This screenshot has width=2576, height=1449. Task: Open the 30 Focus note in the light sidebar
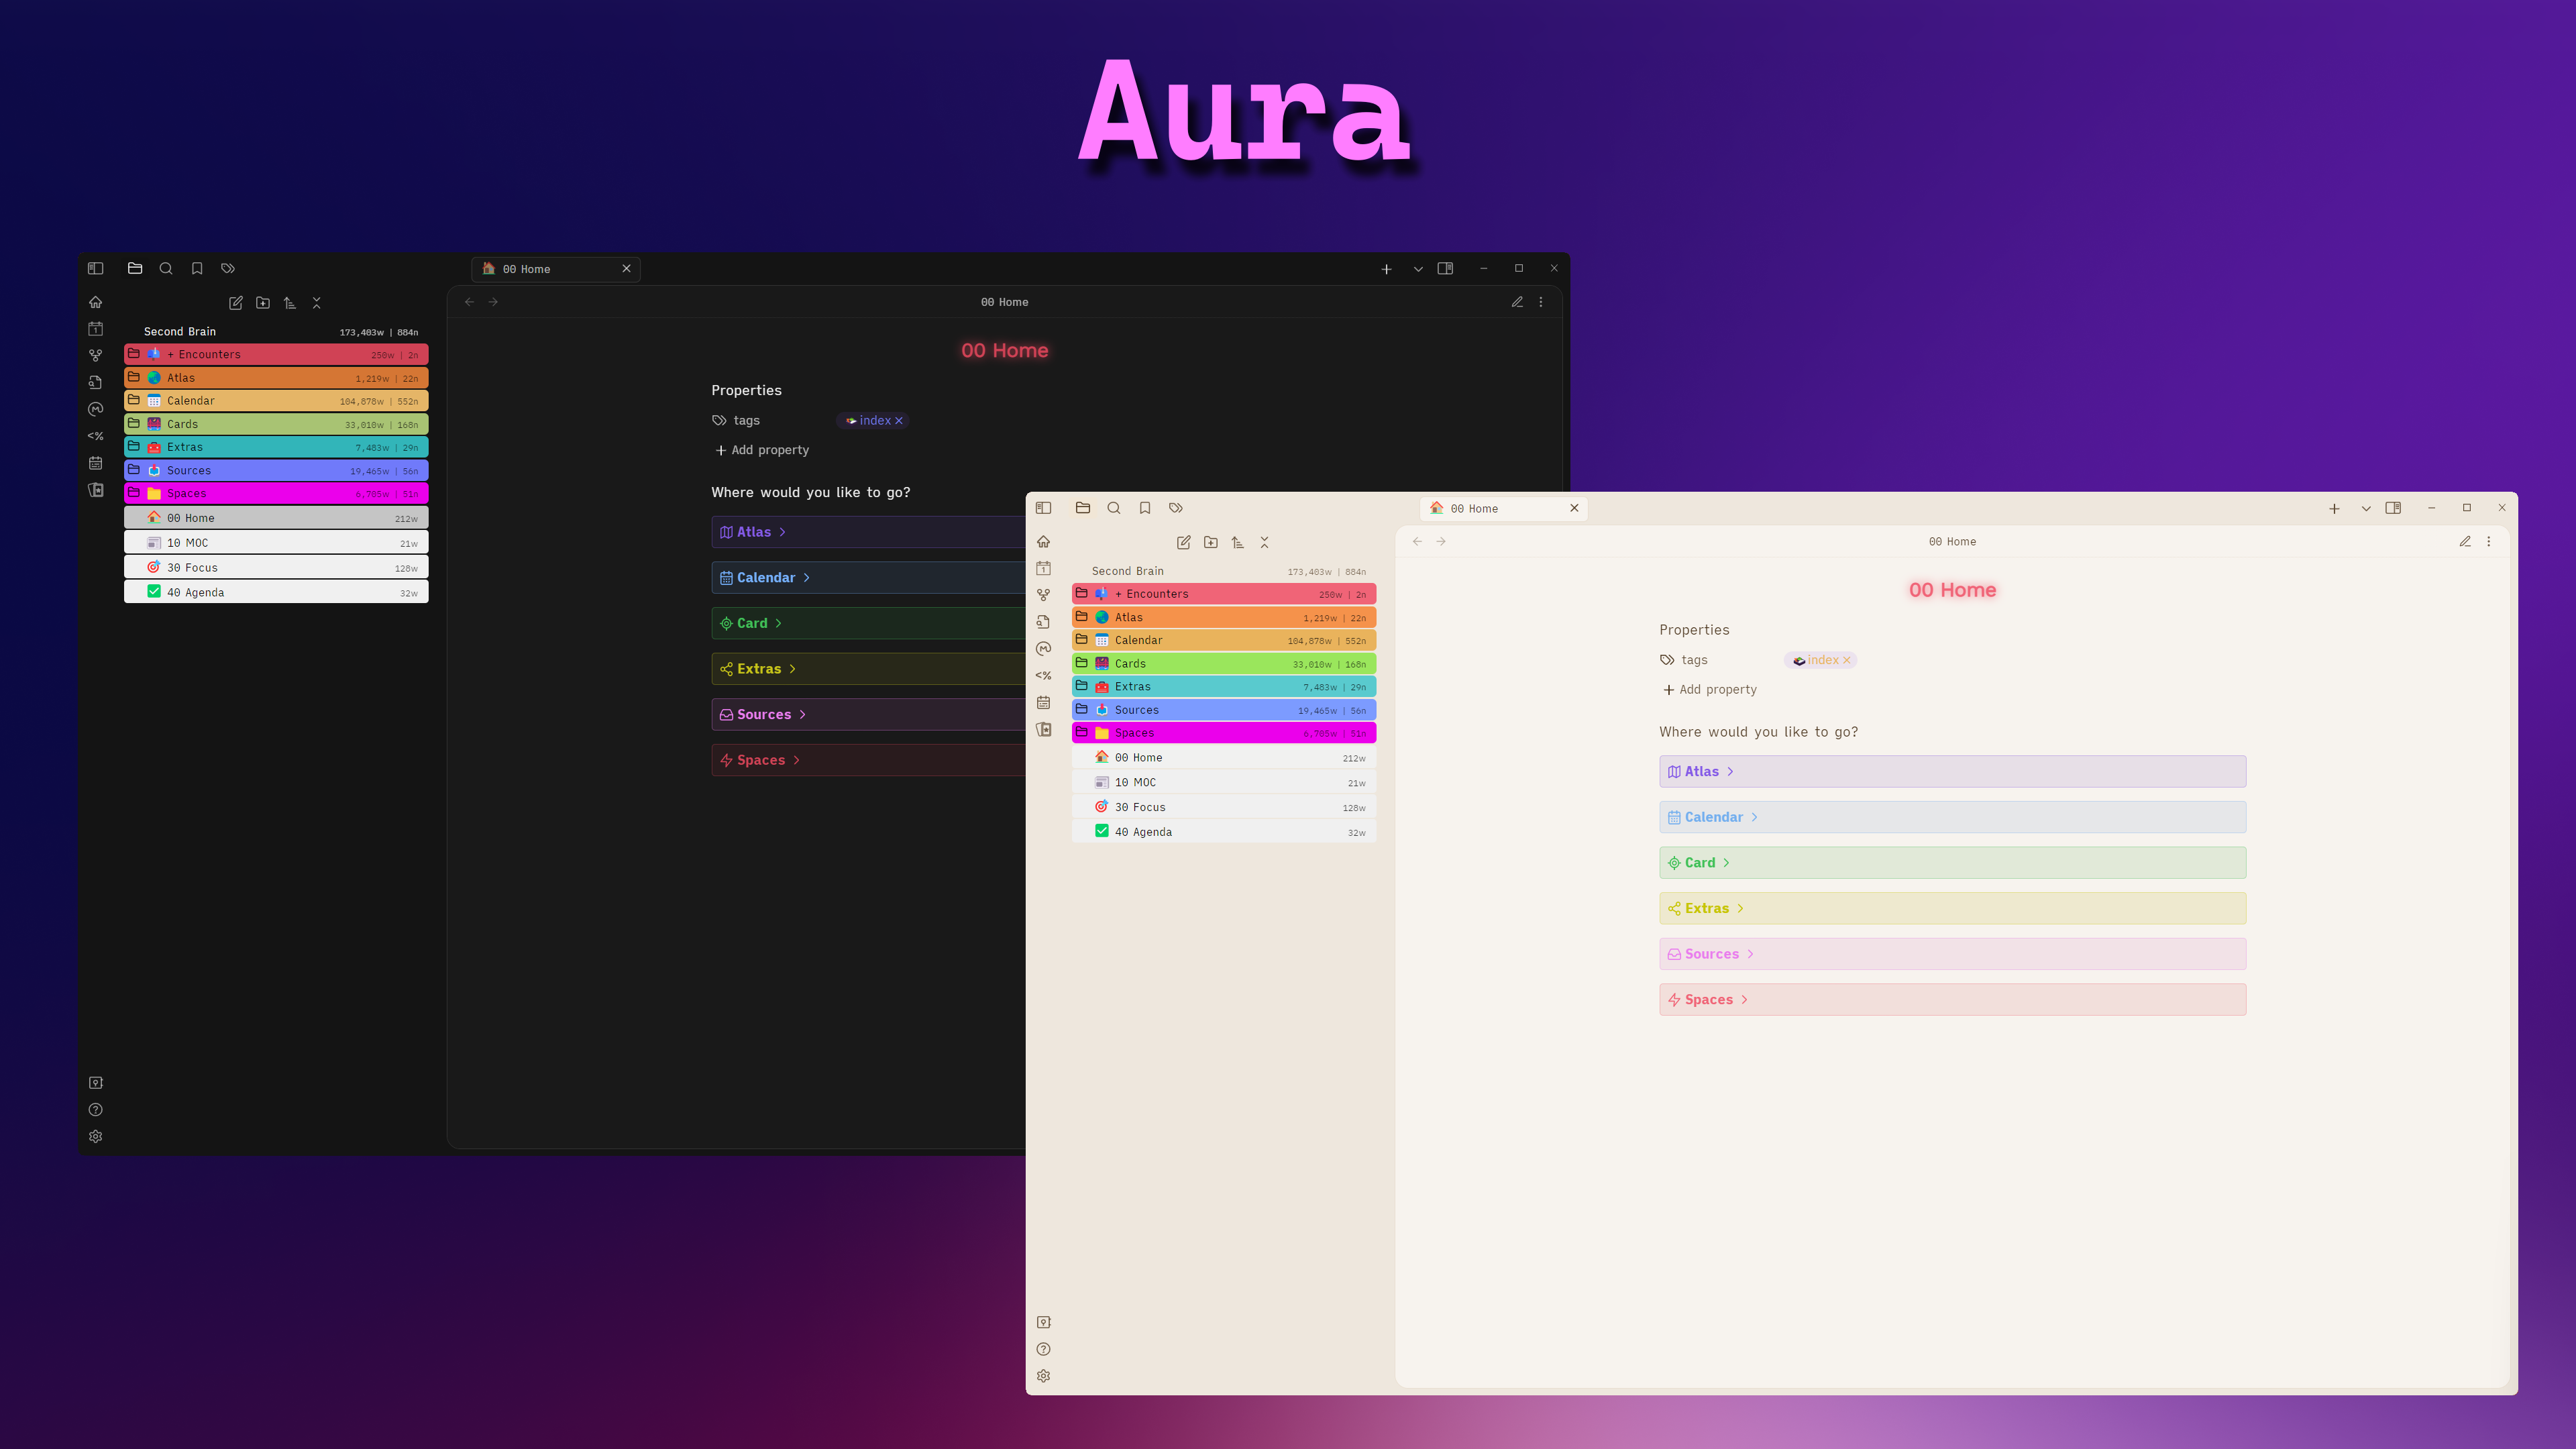click(x=1140, y=807)
